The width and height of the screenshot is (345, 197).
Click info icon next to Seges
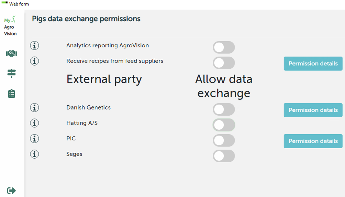(34, 154)
